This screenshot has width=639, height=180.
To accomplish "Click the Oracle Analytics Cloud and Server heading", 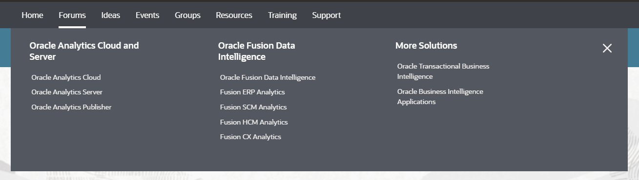I will pyautogui.click(x=84, y=51).
